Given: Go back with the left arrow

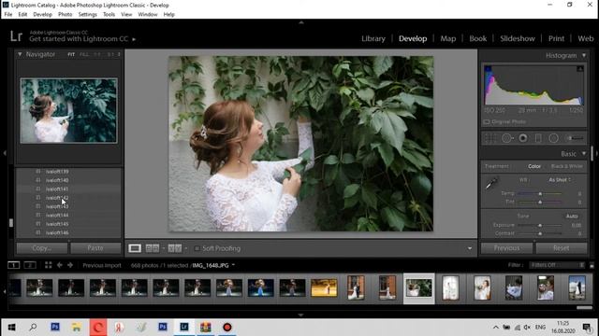Looking at the screenshot, I should pyautogui.click(x=60, y=265).
